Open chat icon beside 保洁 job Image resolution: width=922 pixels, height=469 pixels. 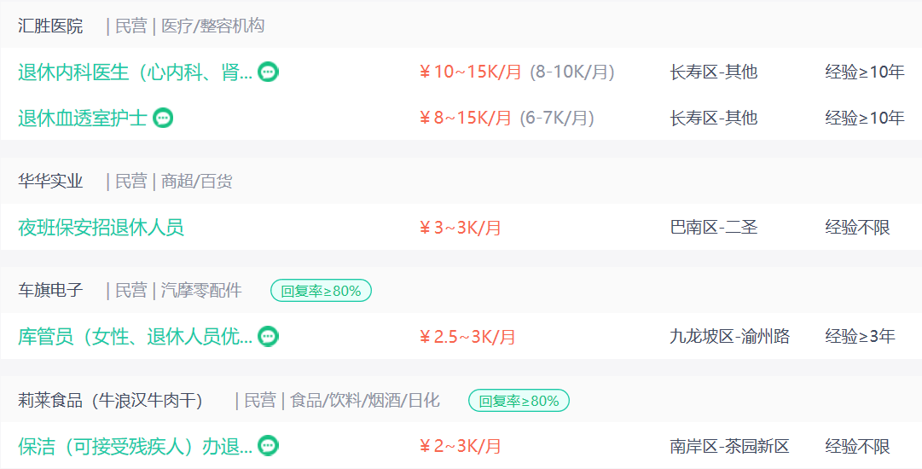pyautogui.click(x=268, y=446)
